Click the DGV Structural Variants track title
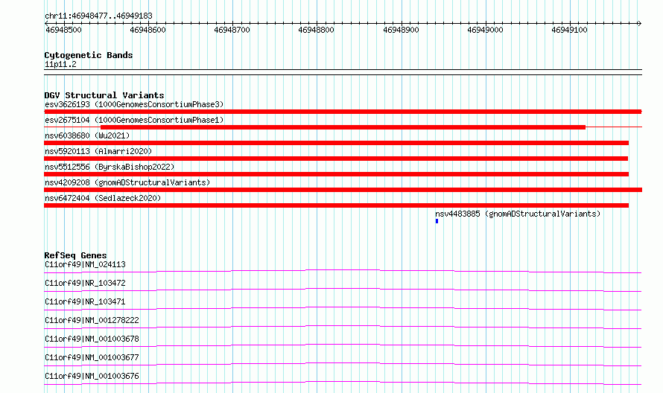The width and height of the screenshot is (663, 393). pyautogui.click(x=104, y=95)
